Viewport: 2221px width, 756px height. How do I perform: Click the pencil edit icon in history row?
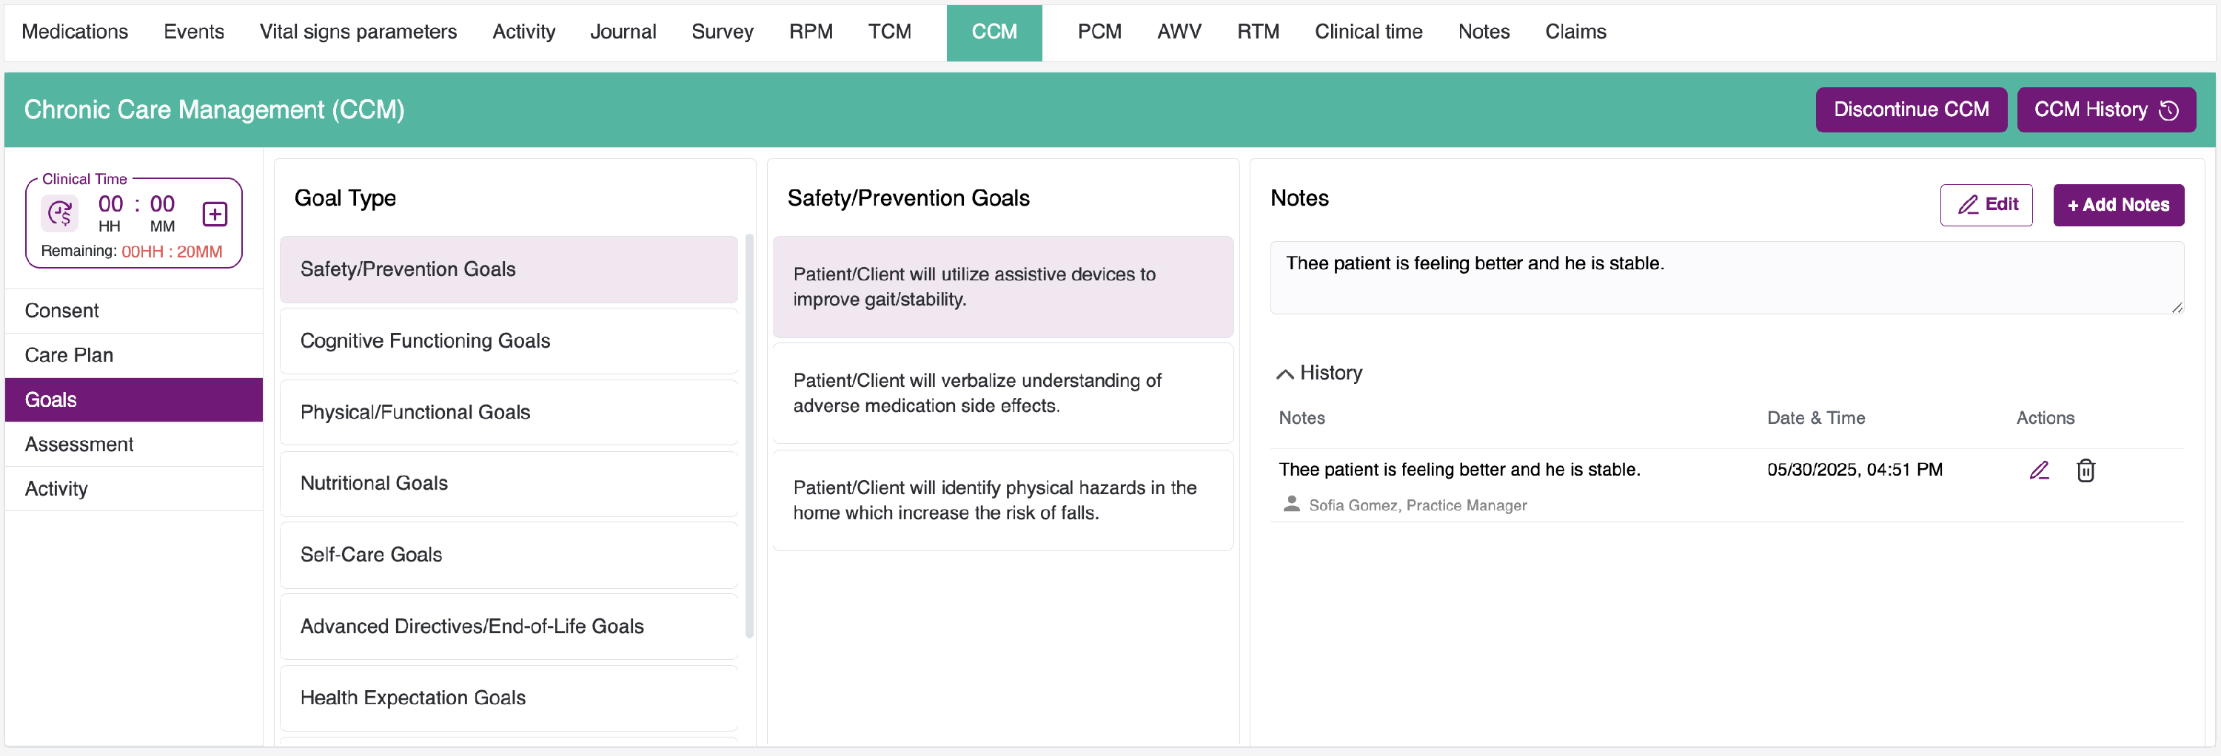click(2038, 470)
